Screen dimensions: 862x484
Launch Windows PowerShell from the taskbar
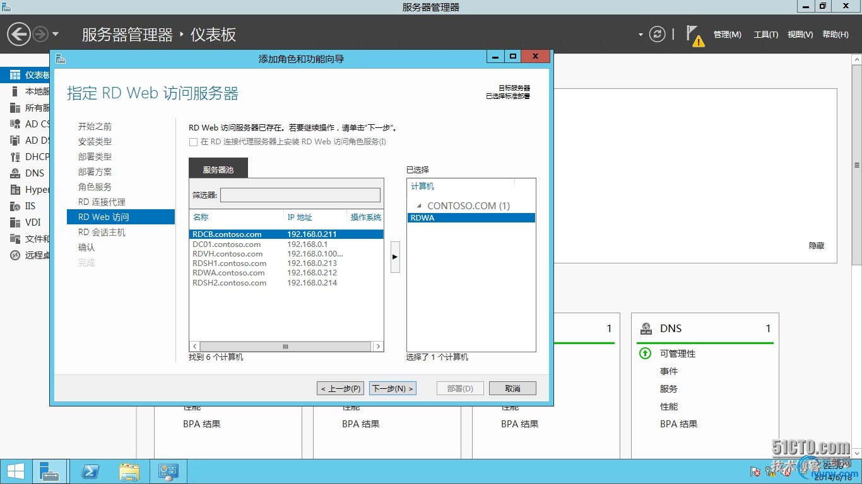point(90,471)
